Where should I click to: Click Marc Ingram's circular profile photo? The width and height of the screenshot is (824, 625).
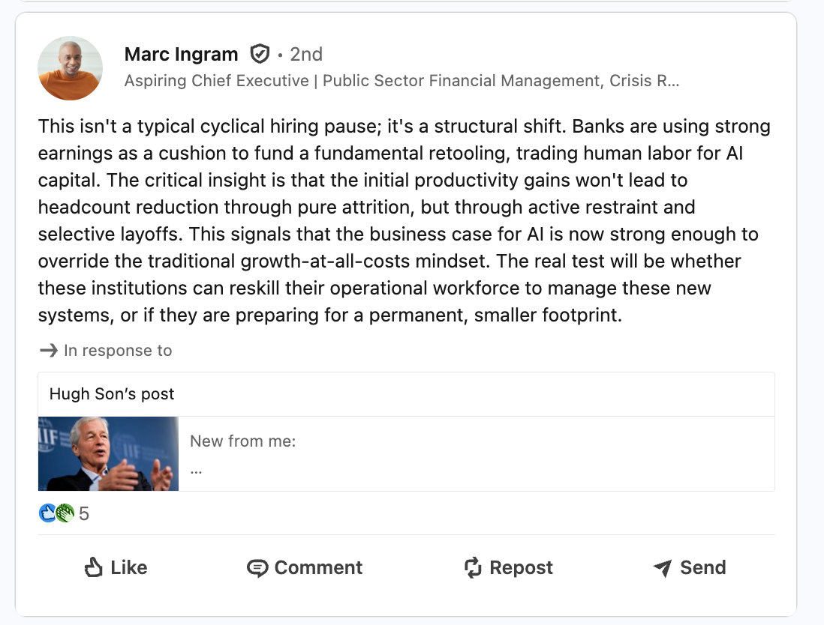[70, 67]
